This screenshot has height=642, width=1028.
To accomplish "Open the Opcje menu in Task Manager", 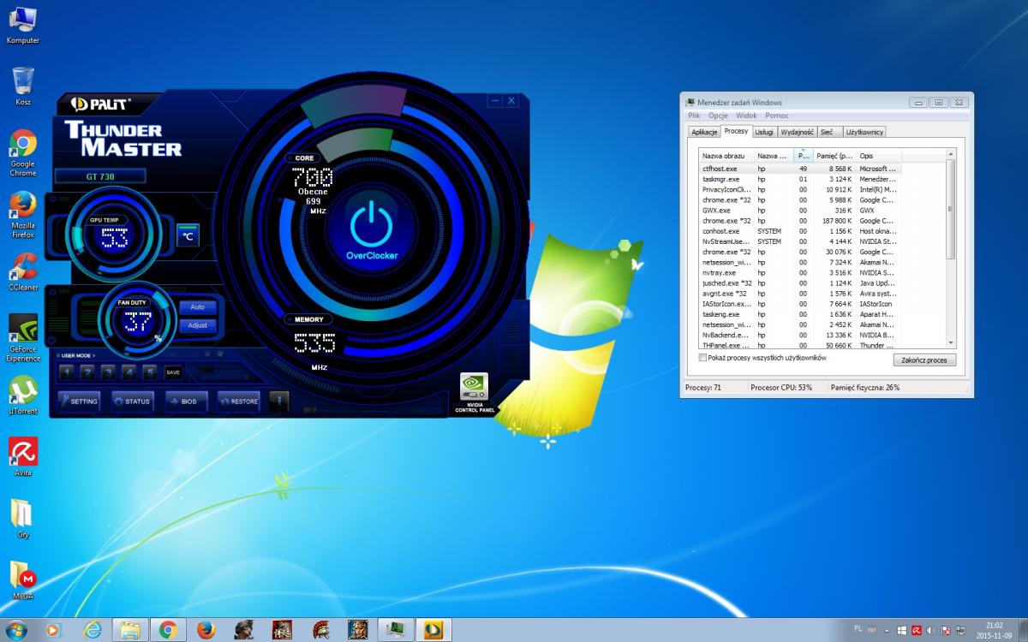I will [718, 116].
